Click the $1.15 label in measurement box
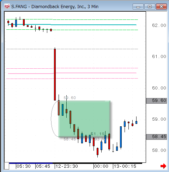The width and height of the screenshot is (169, 172). coord(98,134)
